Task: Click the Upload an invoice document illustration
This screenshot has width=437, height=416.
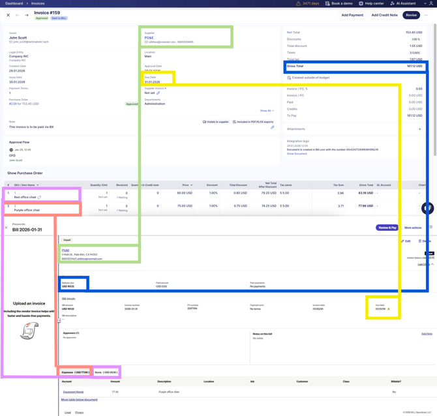Action: [x=29, y=331]
